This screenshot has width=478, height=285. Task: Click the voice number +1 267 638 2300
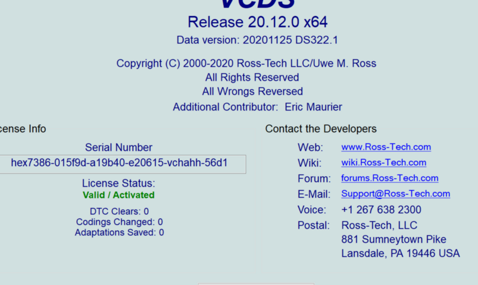381,210
